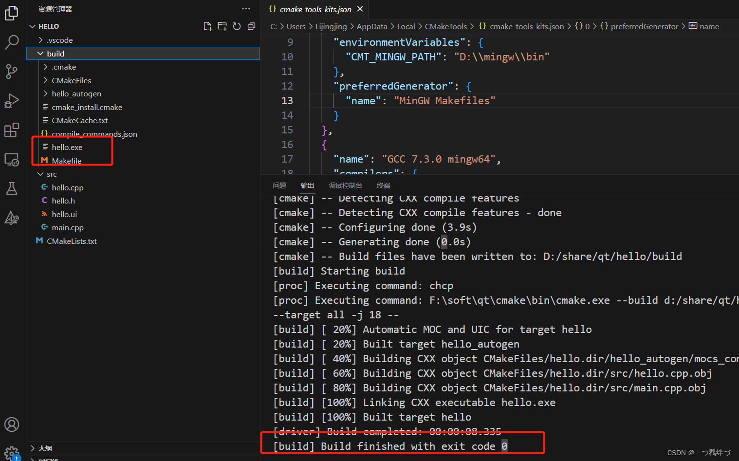Open the Manage gear menu
The height and width of the screenshot is (461, 739).
click(x=12, y=453)
